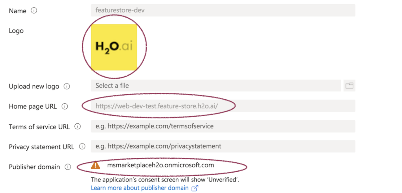
Task: Click the folder browse icon for logo upload
Action: (349, 86)
